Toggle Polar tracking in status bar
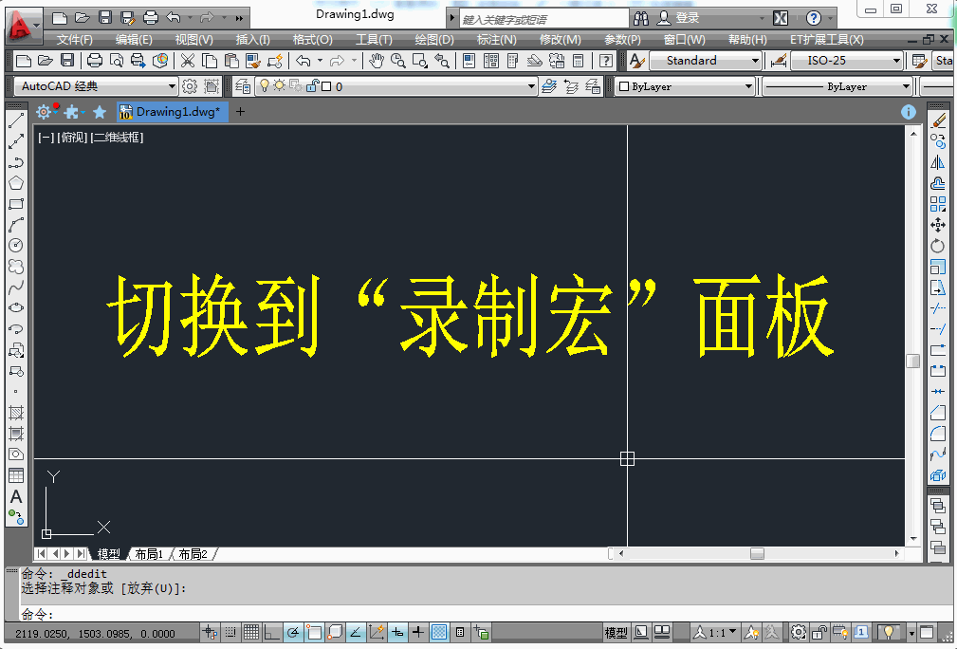Screen dimensions: 957x649 (293, 633)
